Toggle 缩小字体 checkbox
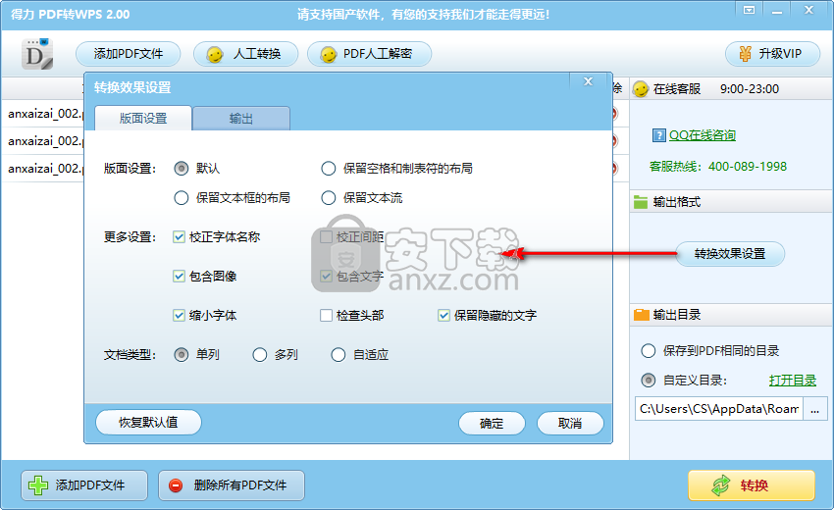Image resolution: width=834 pixels, height=510 pixels. pos(179,316)
